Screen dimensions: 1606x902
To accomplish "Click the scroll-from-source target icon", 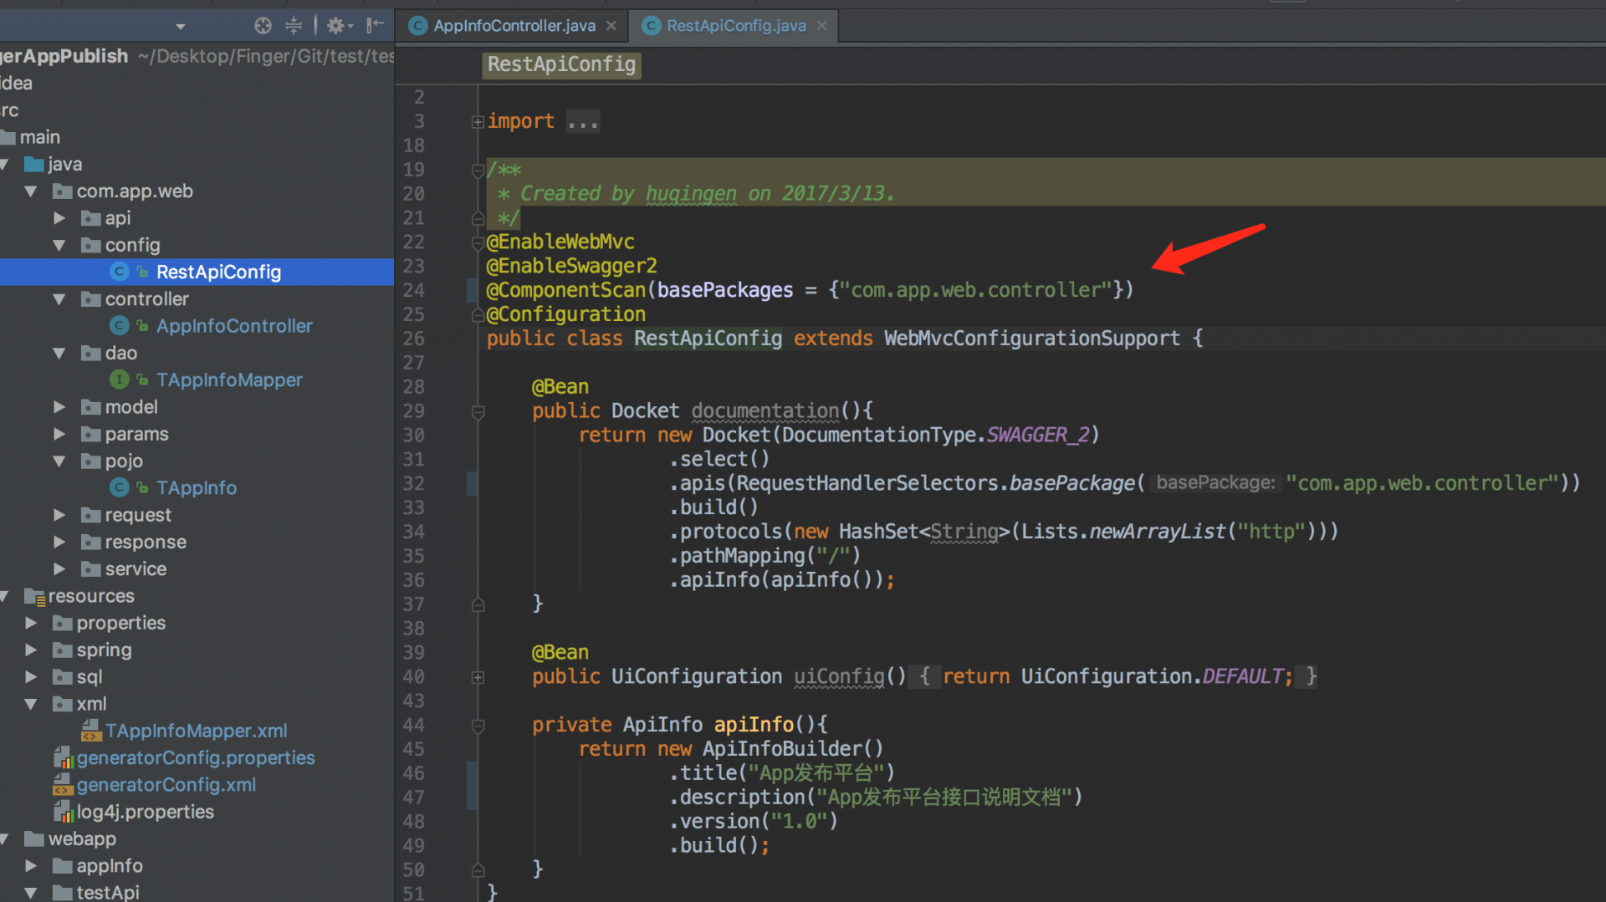I will click(263, 26).
